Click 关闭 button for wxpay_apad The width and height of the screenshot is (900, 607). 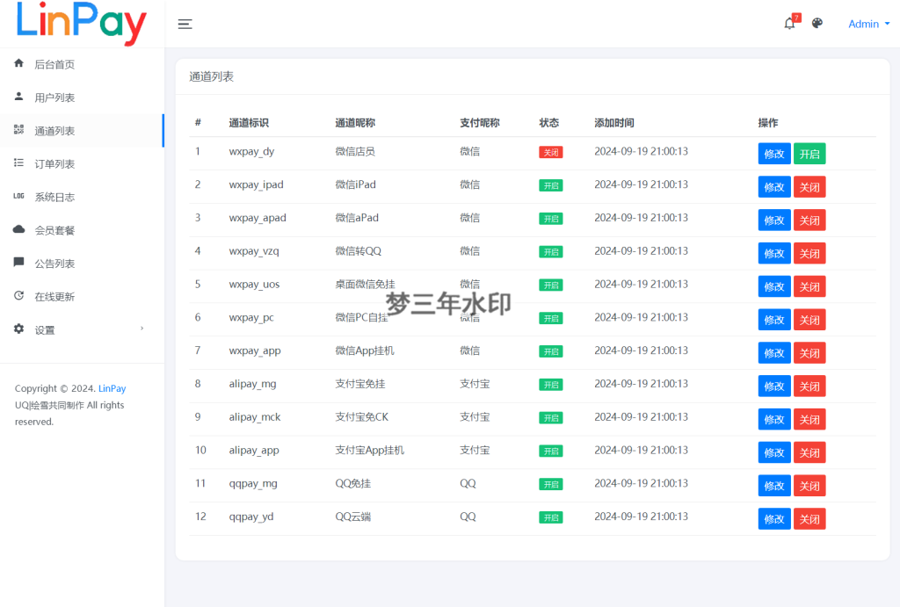tap(809, 220)
